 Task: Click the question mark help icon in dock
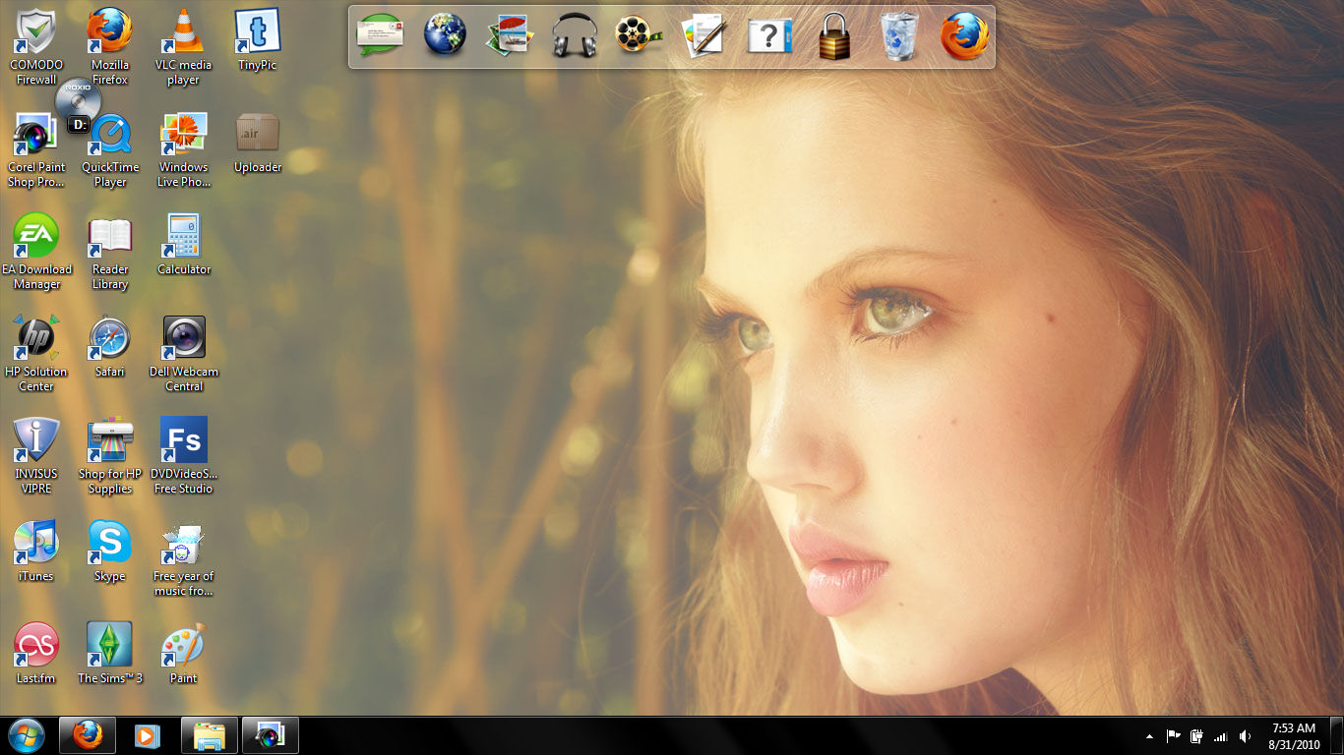coord(769,37)
